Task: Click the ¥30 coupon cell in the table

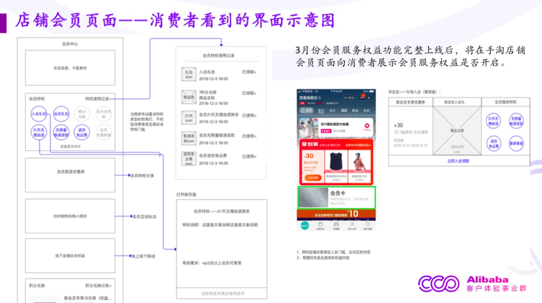Action: [410, 131]
